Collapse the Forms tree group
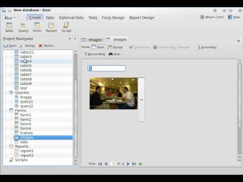This screenshot has width=243, height=182. [x=6, y=111]
